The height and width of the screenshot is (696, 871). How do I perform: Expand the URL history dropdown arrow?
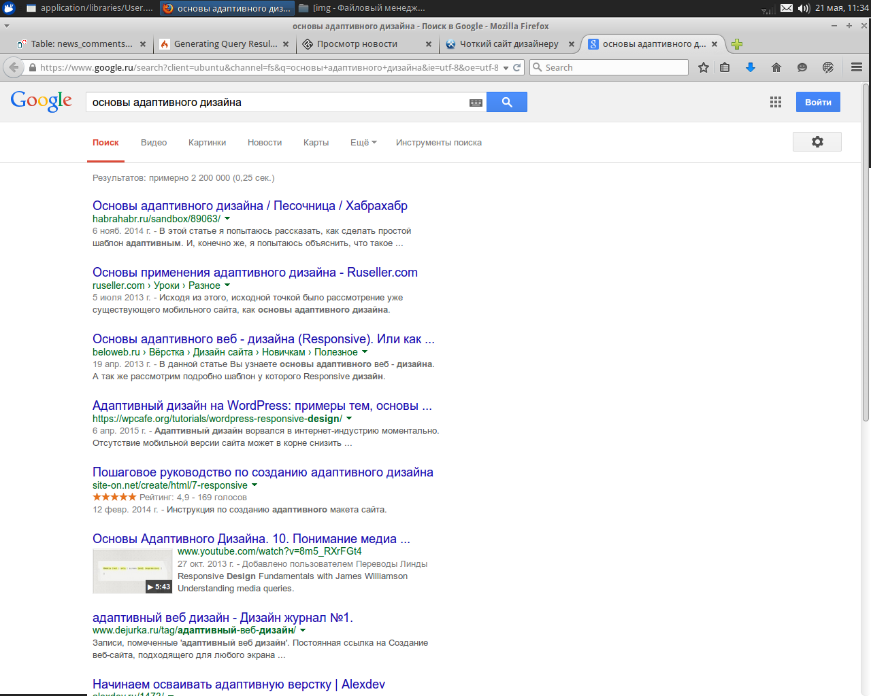(506, 68)
